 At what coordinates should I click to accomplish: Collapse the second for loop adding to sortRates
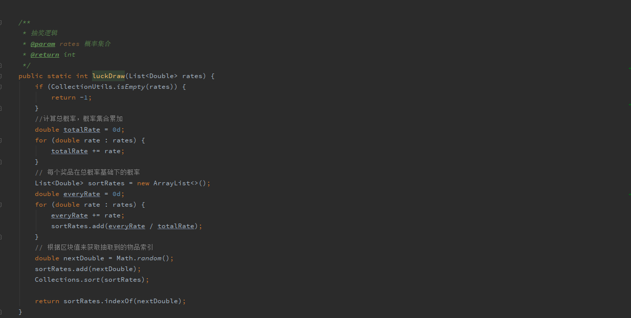tap(1, 205)
